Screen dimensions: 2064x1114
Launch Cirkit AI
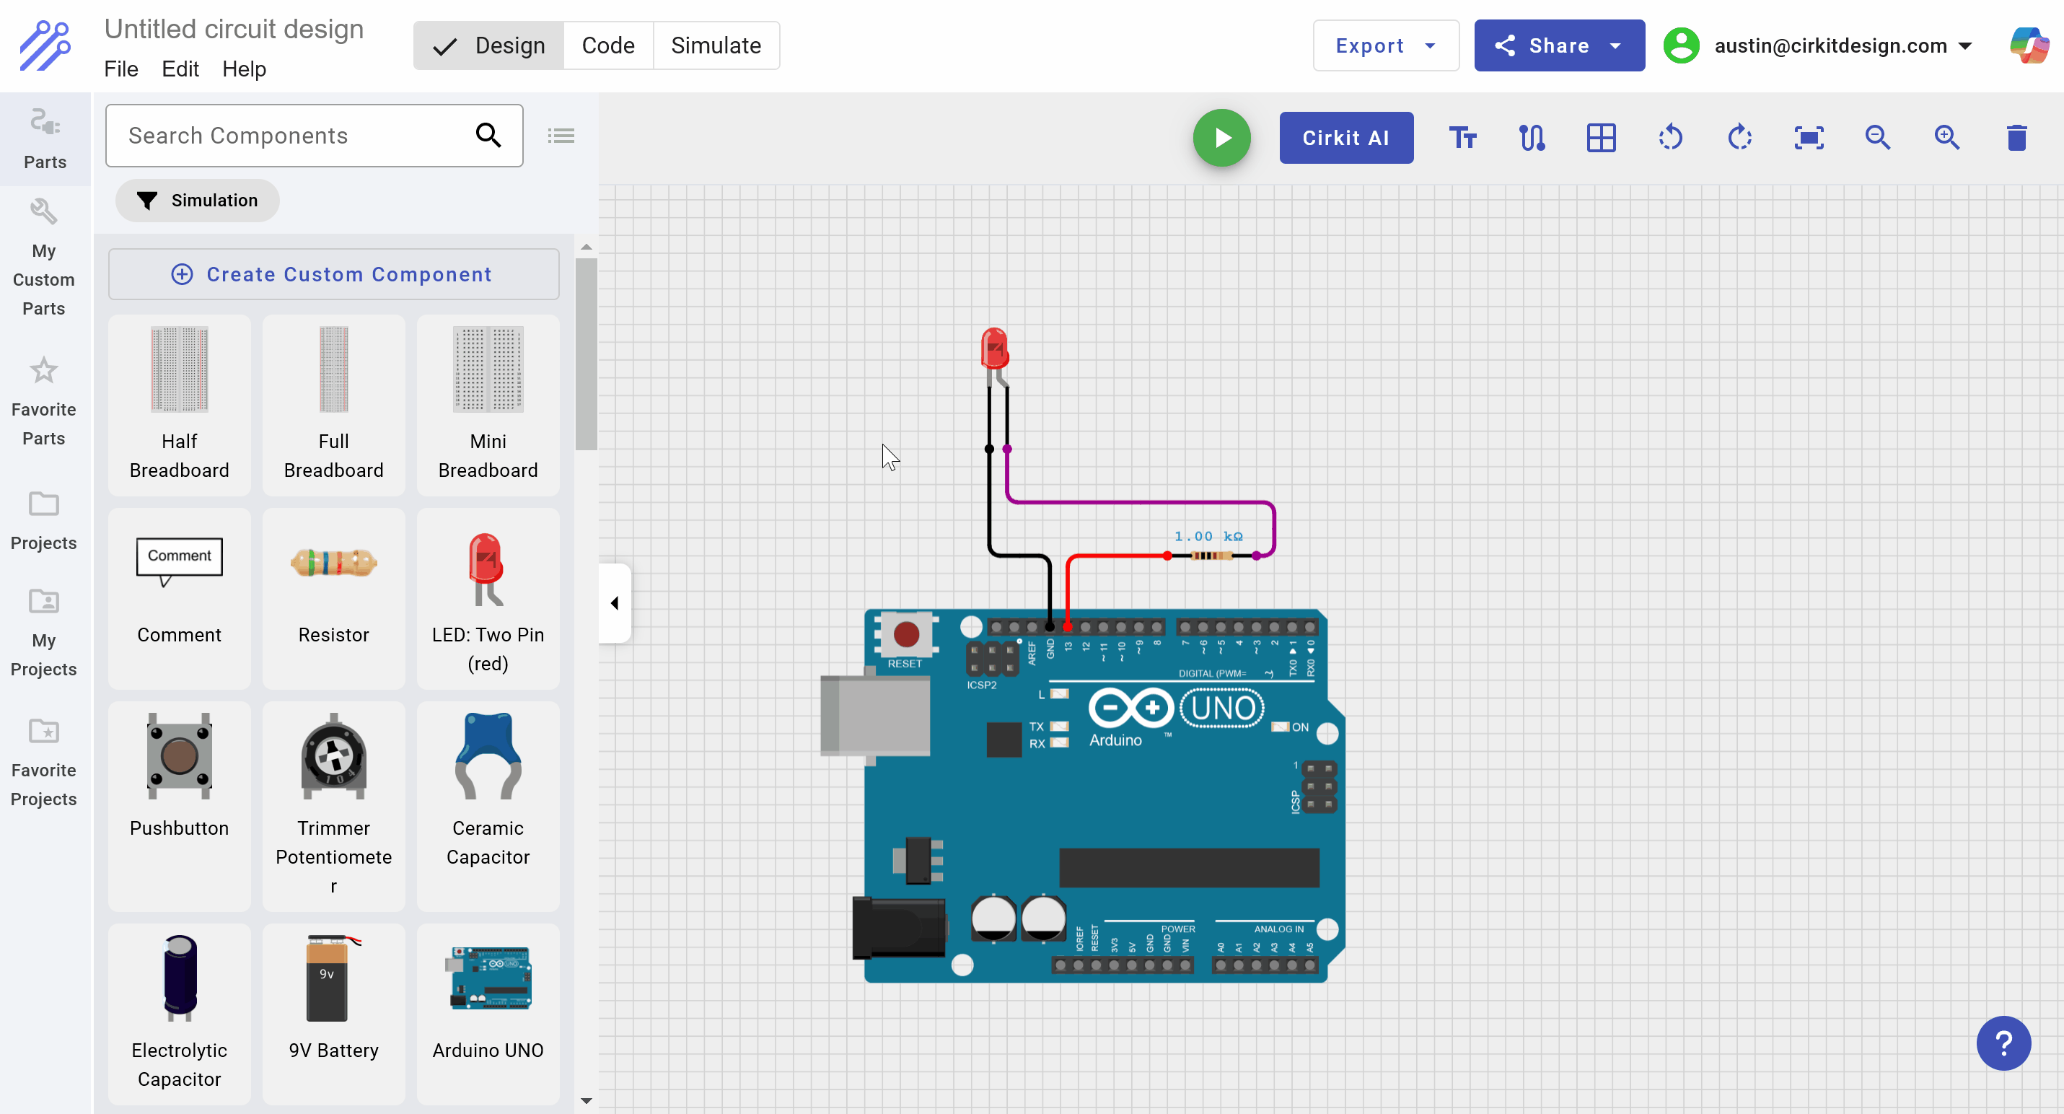coord(1346,138)
